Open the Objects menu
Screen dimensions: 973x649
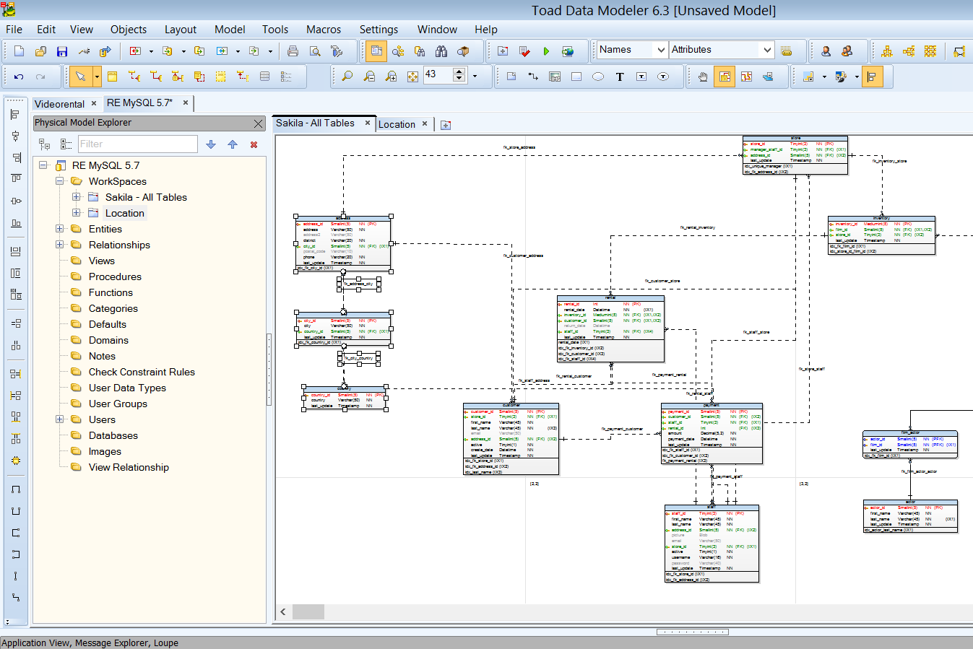129,30
